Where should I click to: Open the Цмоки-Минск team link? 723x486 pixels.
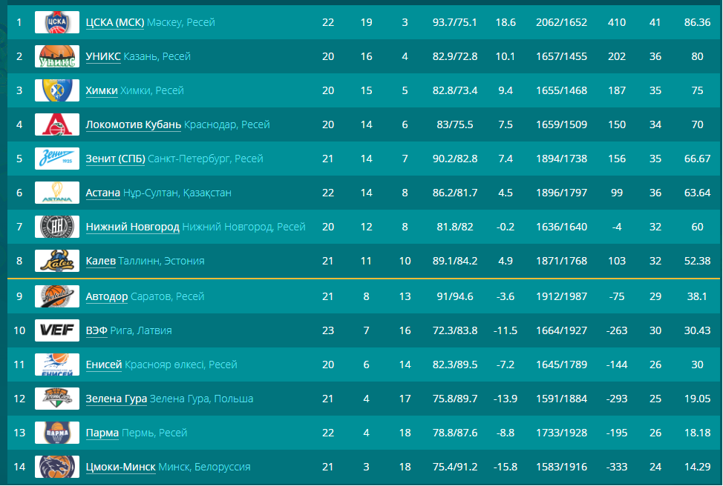click(x=120, y=467)
